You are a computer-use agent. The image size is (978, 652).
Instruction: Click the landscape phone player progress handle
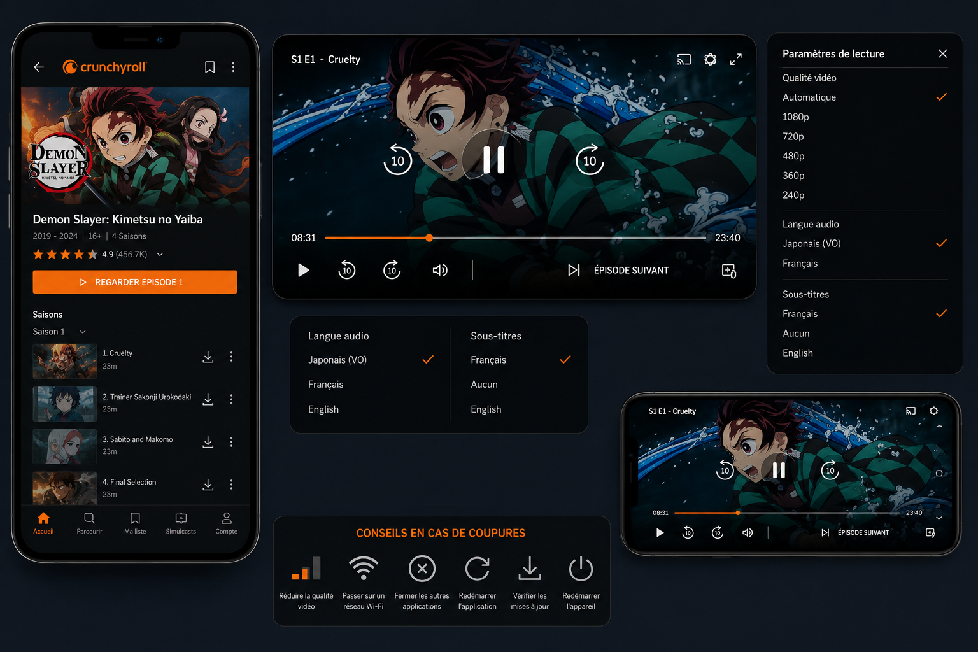[x=737, y=513]
